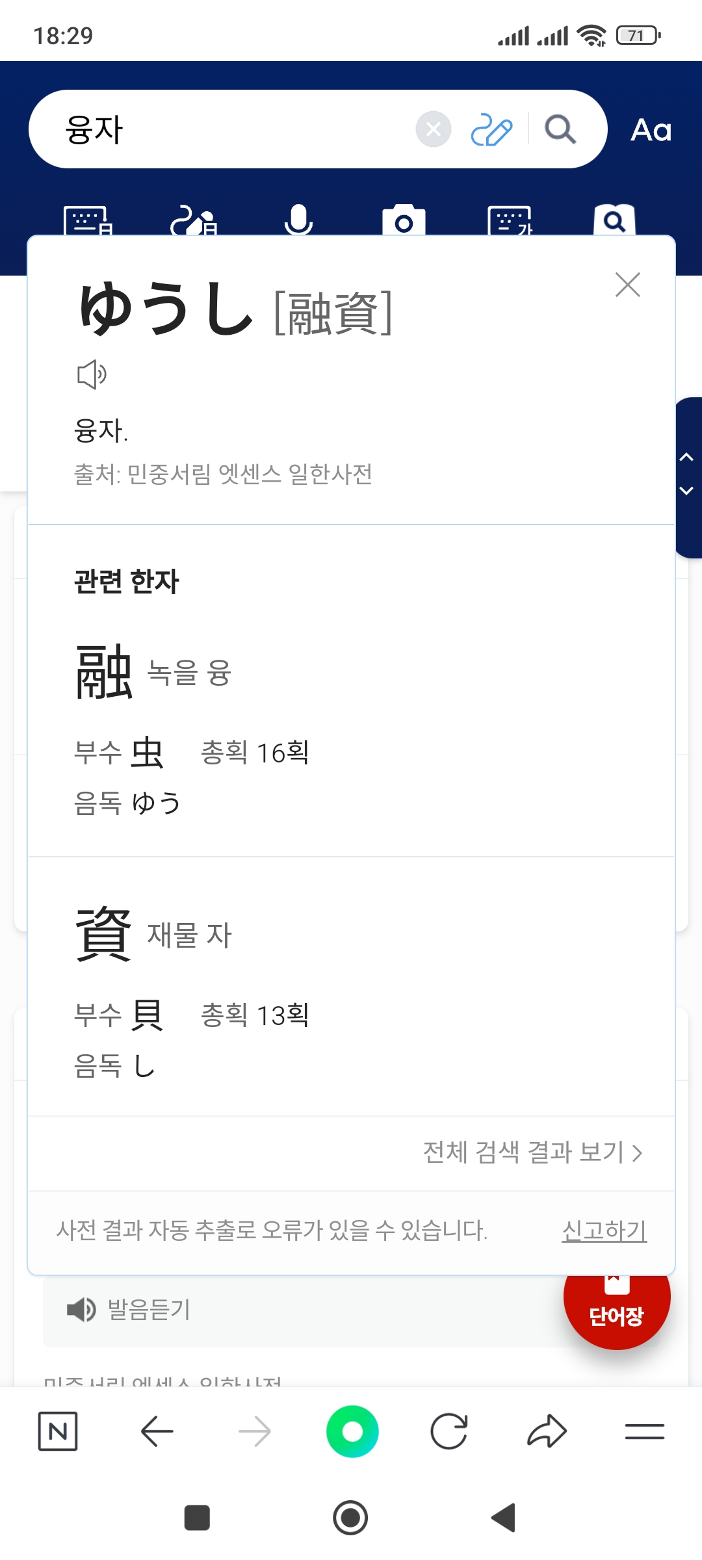Screen dimensions: 702x1560
Task: Start voice search with the microphone icon
Action: coord(298,220)
